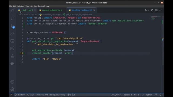The height and width of the screenshot is (97, 173).
Task: Open the File menu
Action: [x=11, y=6]
